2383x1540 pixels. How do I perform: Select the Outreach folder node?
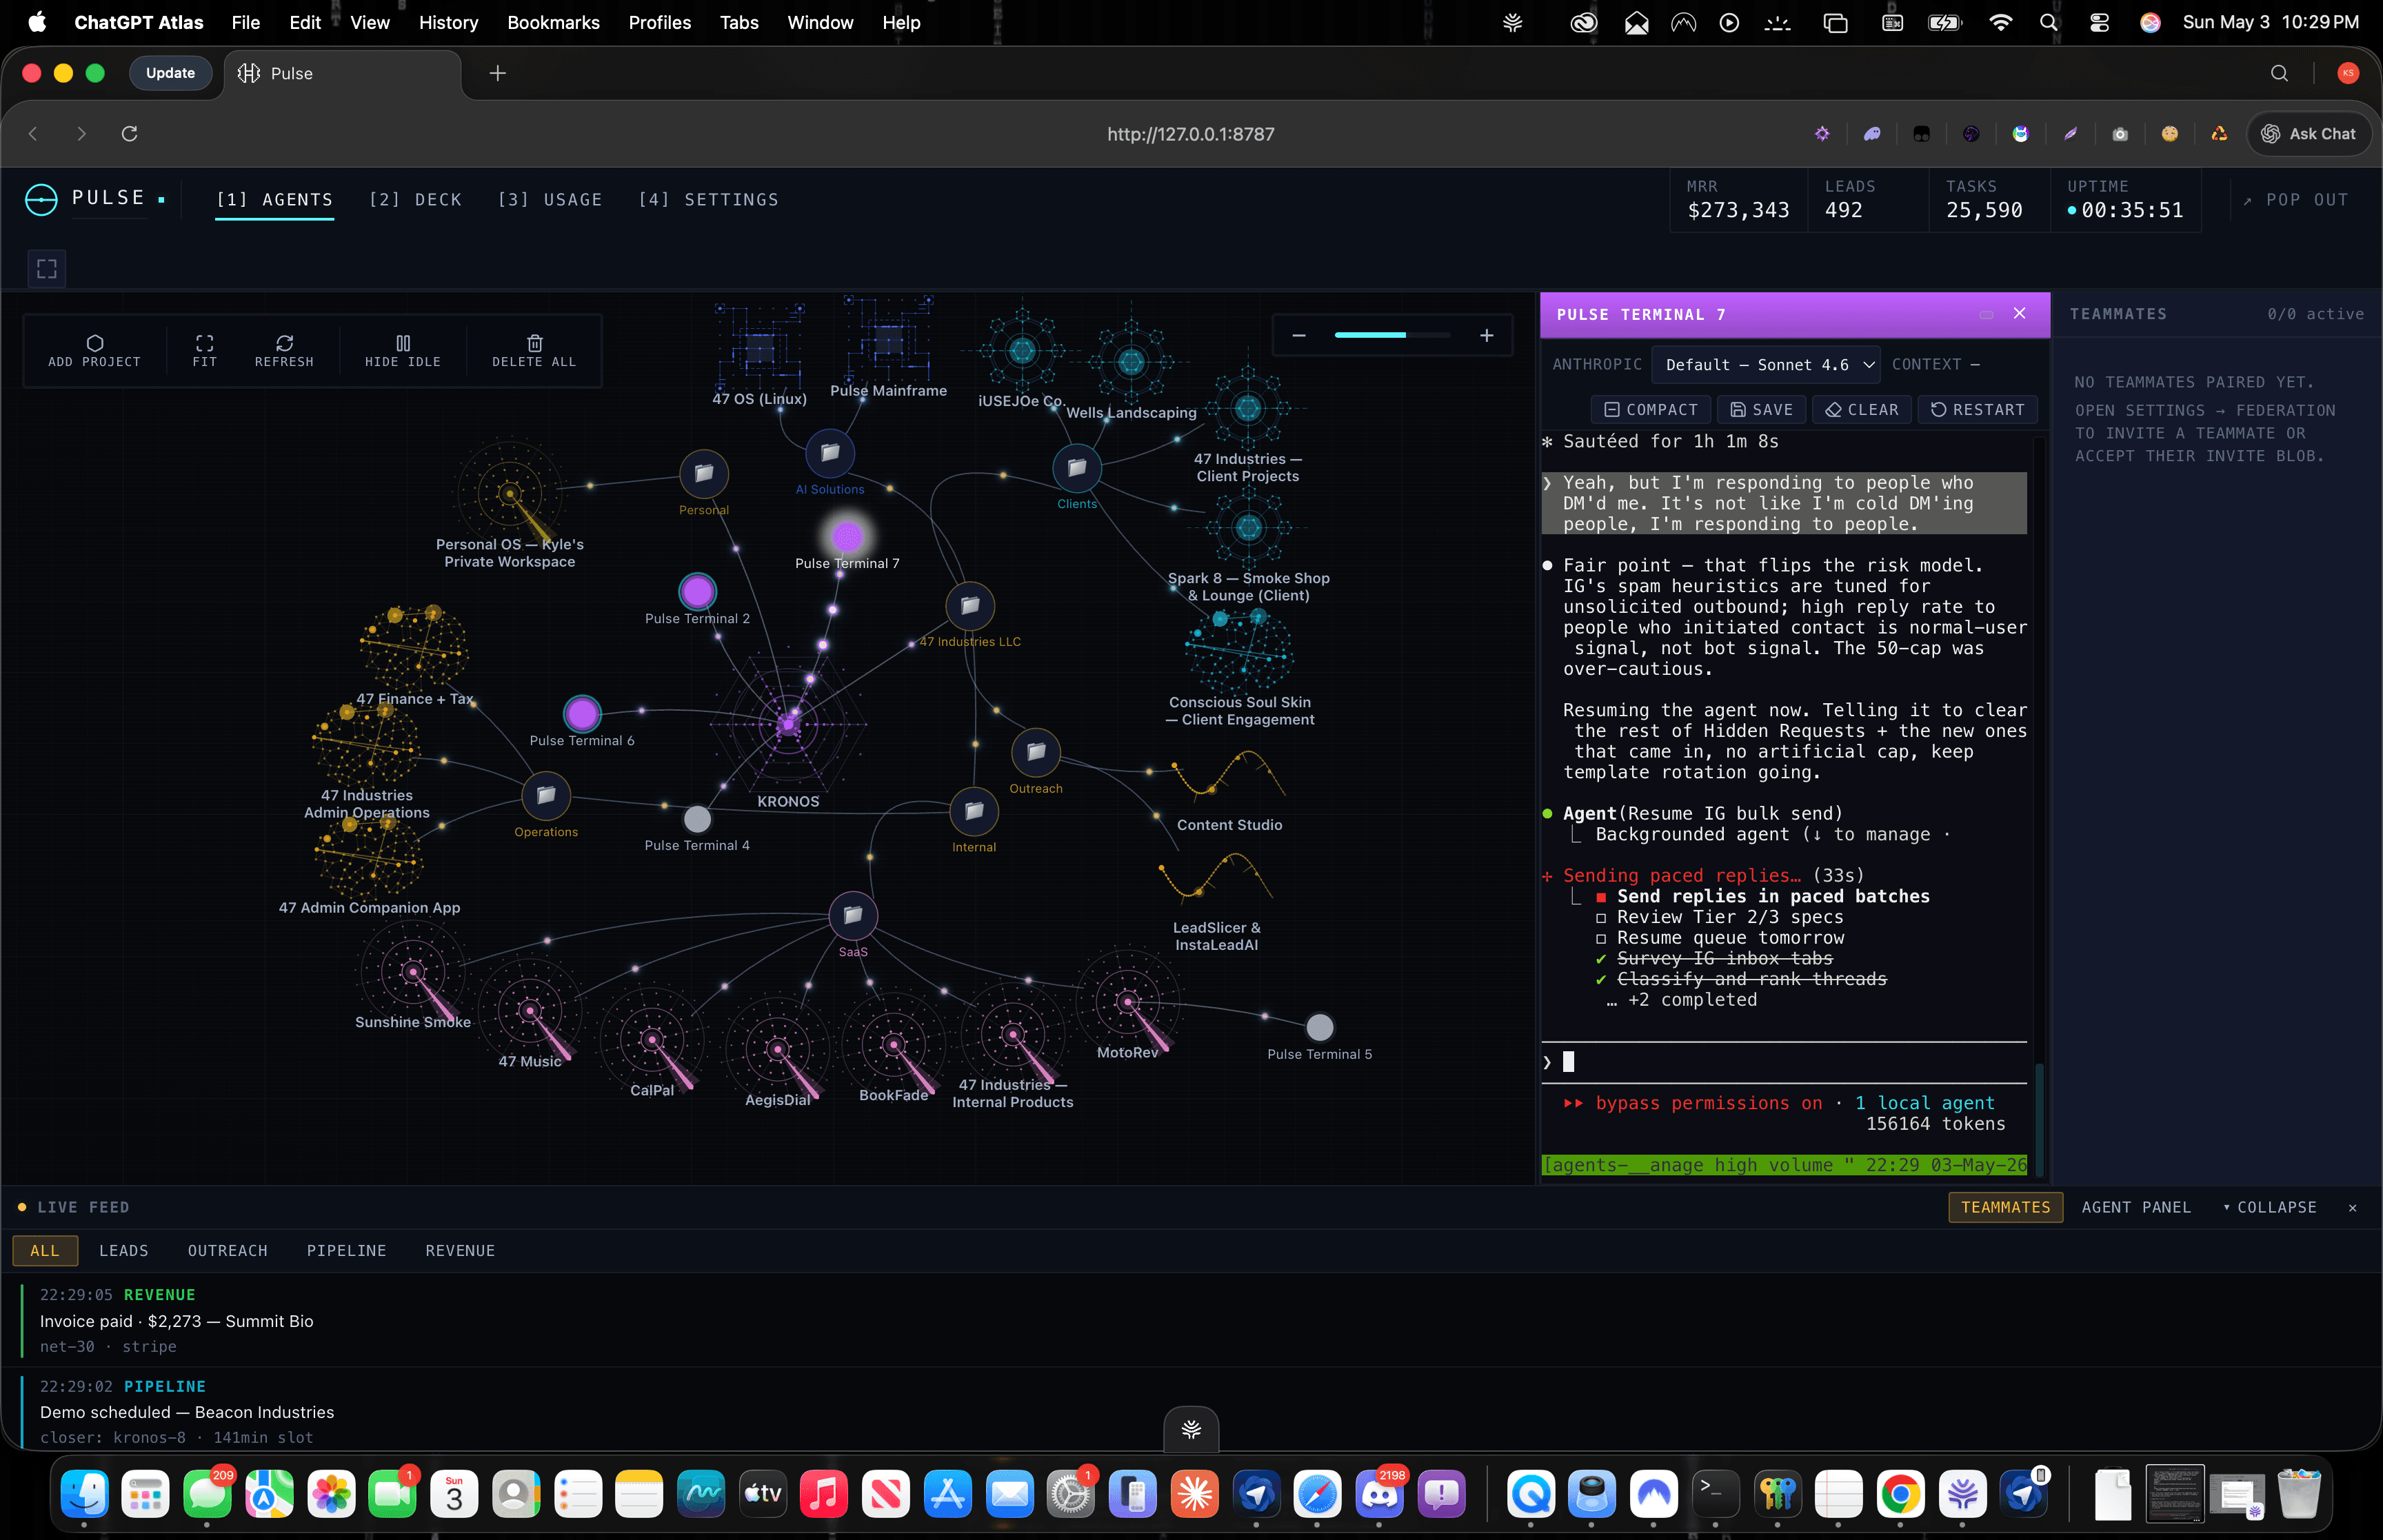[1036, 751]
